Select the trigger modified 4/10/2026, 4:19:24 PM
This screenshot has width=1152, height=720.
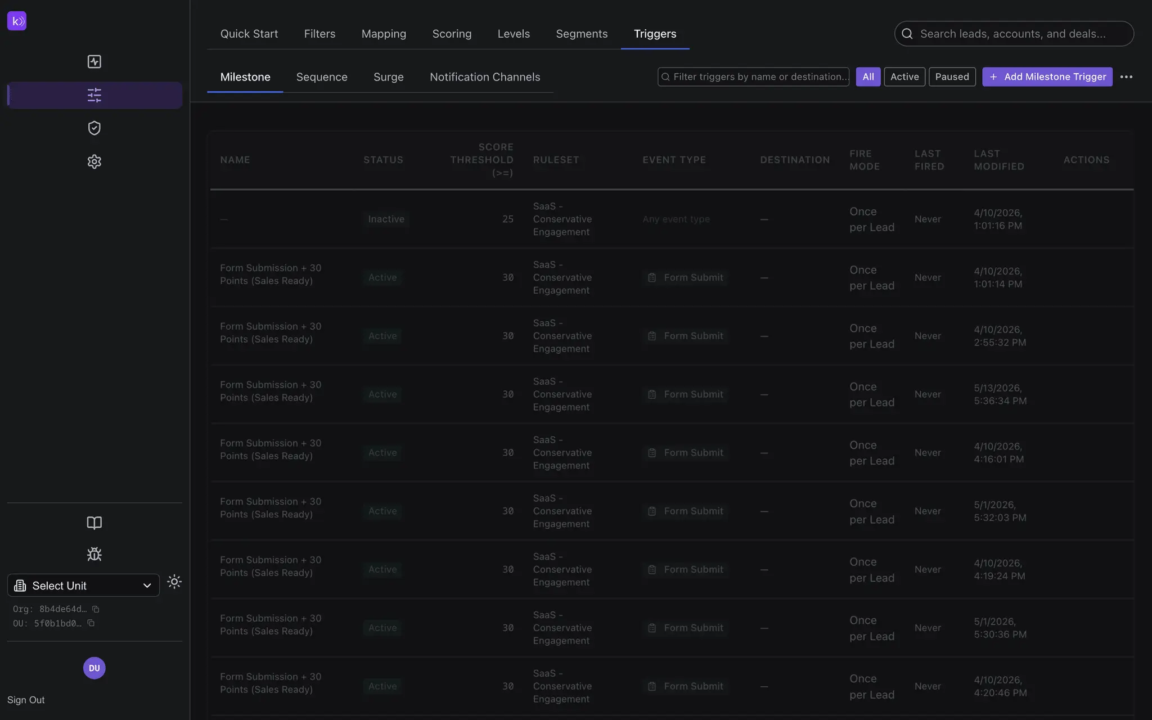[x=672, y=569]
